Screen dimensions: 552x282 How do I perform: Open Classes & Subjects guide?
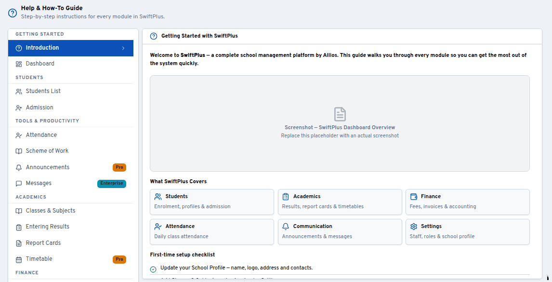[71, 211]
